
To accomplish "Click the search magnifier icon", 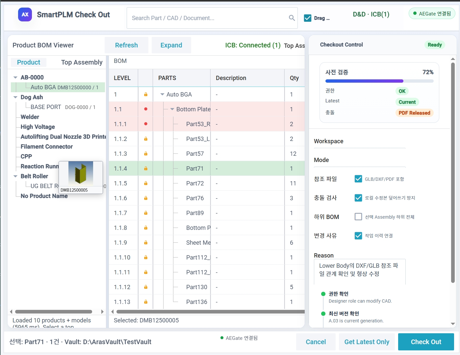I will 292,18.
